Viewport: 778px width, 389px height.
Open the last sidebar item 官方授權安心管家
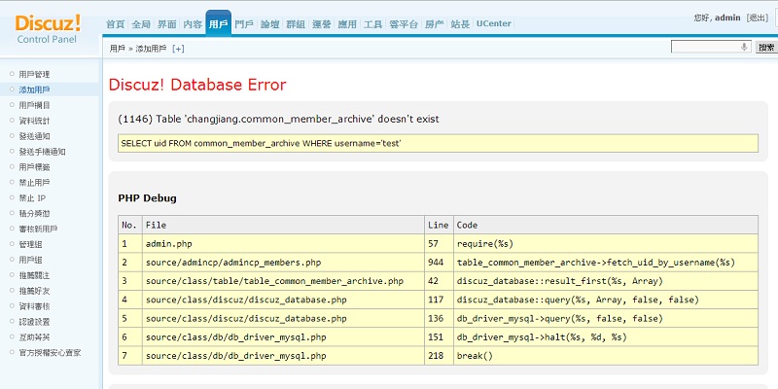click(50, 353)
